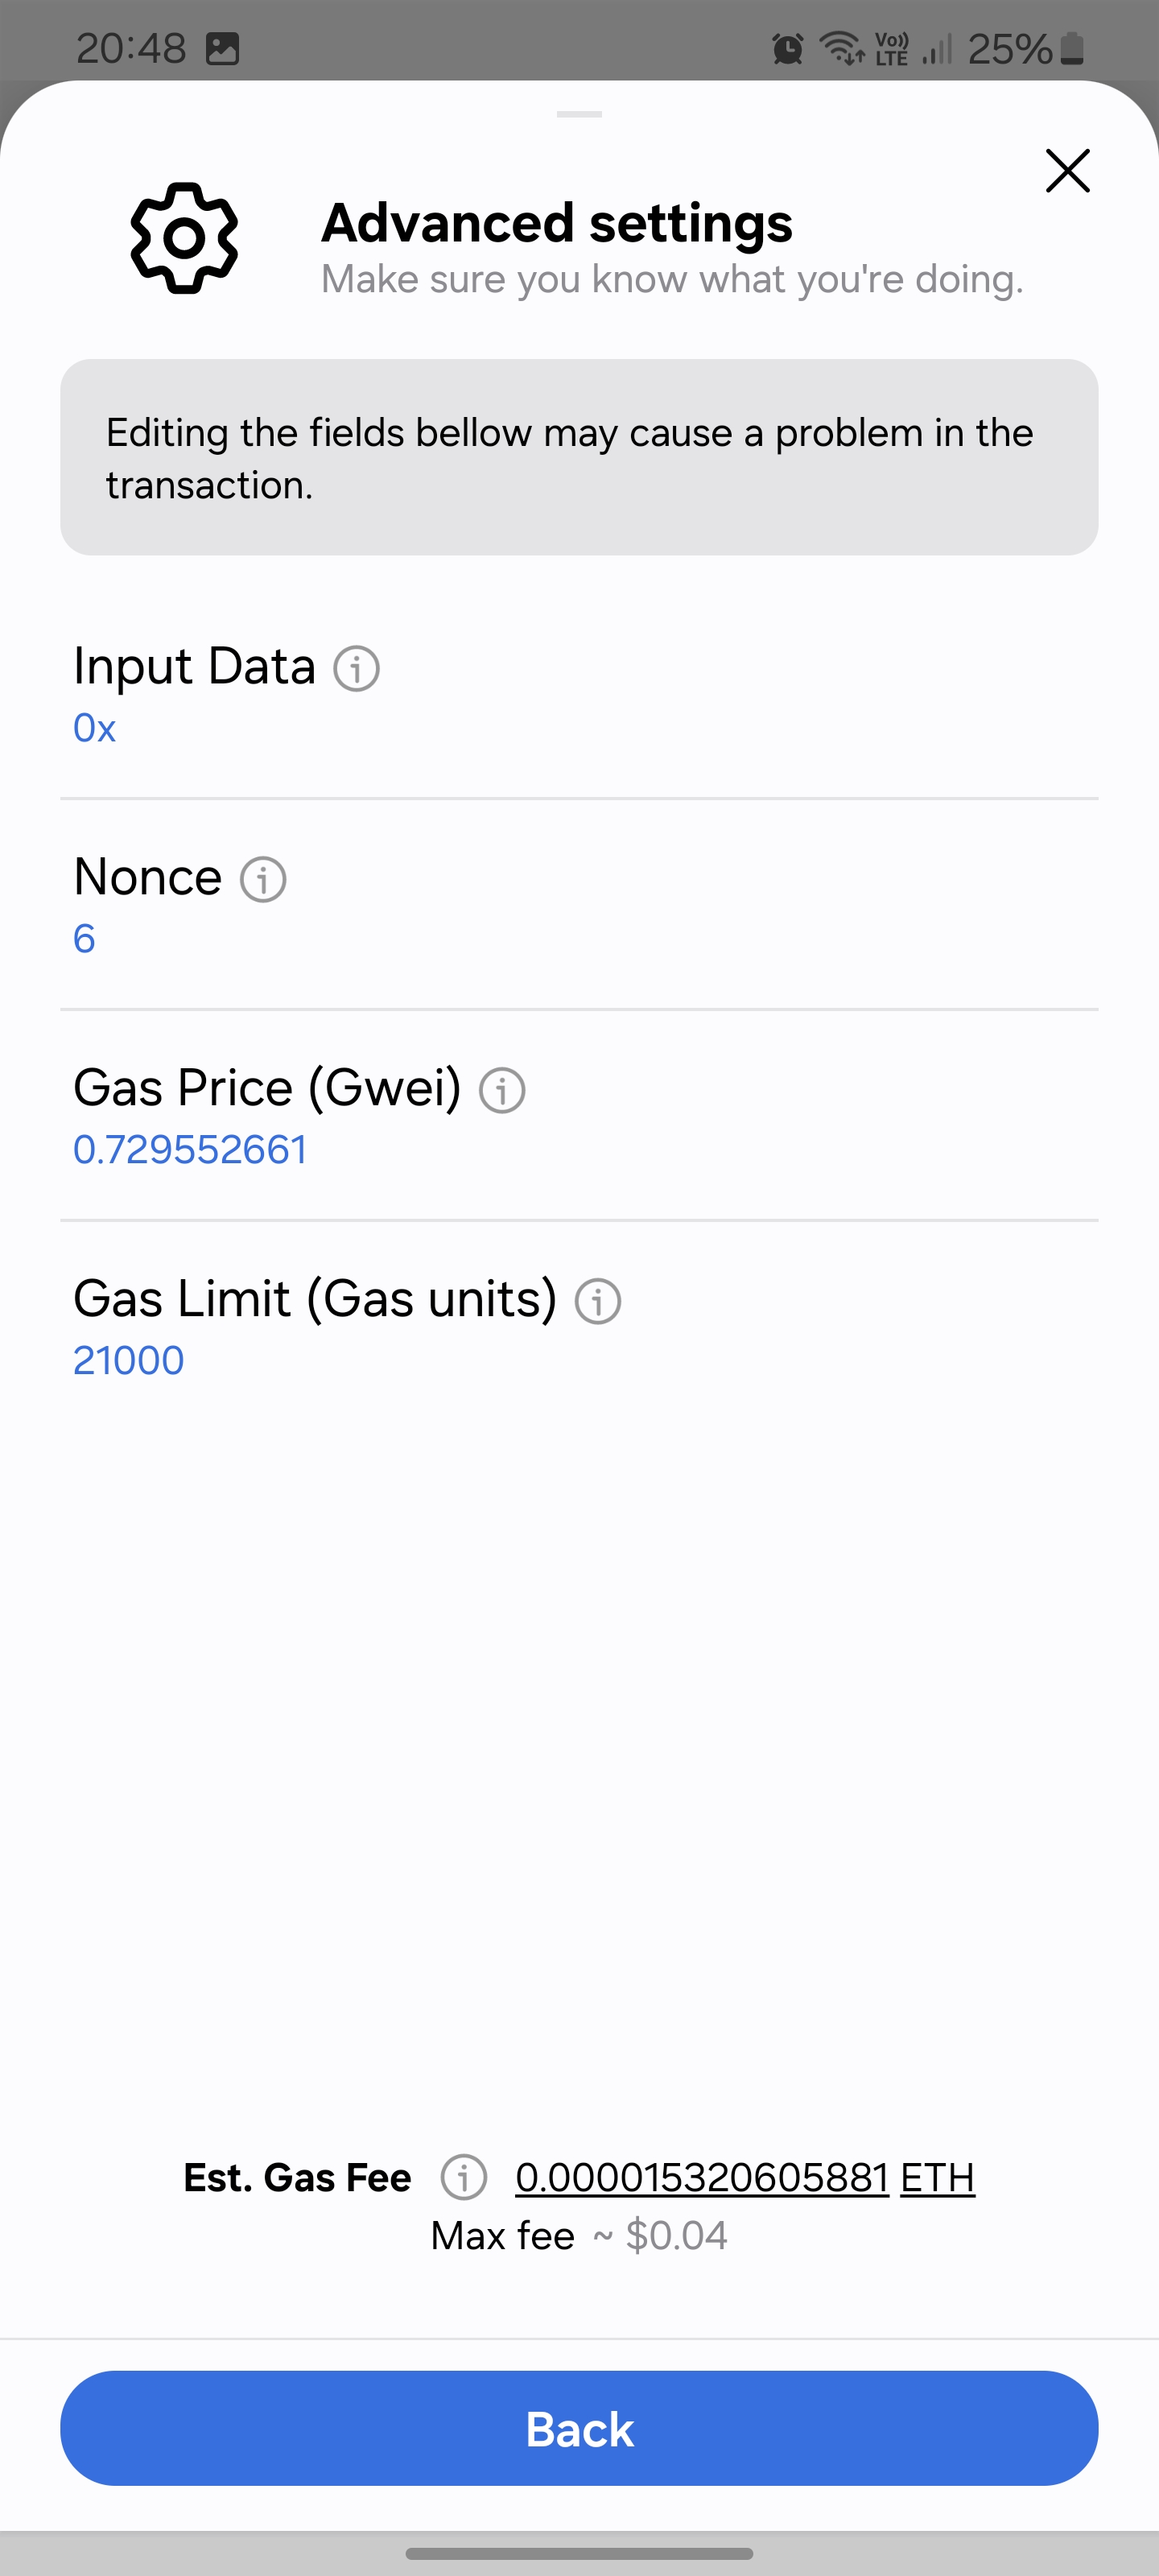
Task: Tap the alarm icon in status bar
Action: 788,48
